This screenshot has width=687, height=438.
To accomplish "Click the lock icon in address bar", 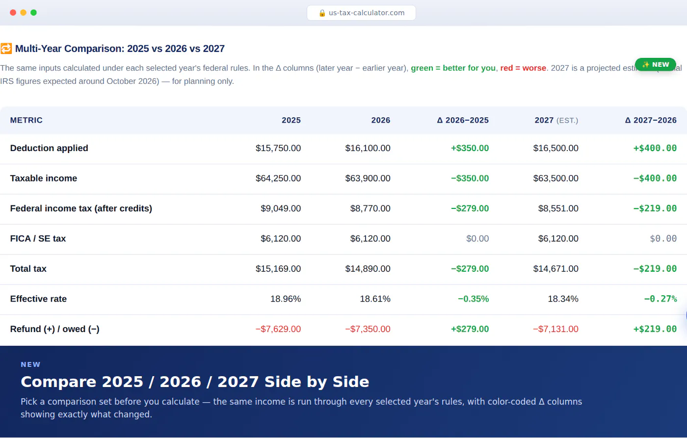I will (322, 13).
